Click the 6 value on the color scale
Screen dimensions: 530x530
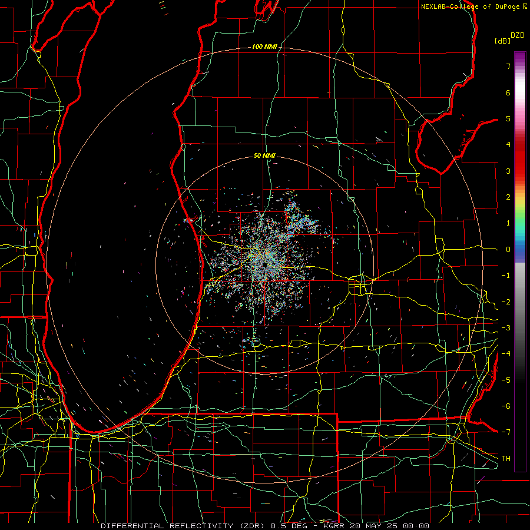point(508,92)
